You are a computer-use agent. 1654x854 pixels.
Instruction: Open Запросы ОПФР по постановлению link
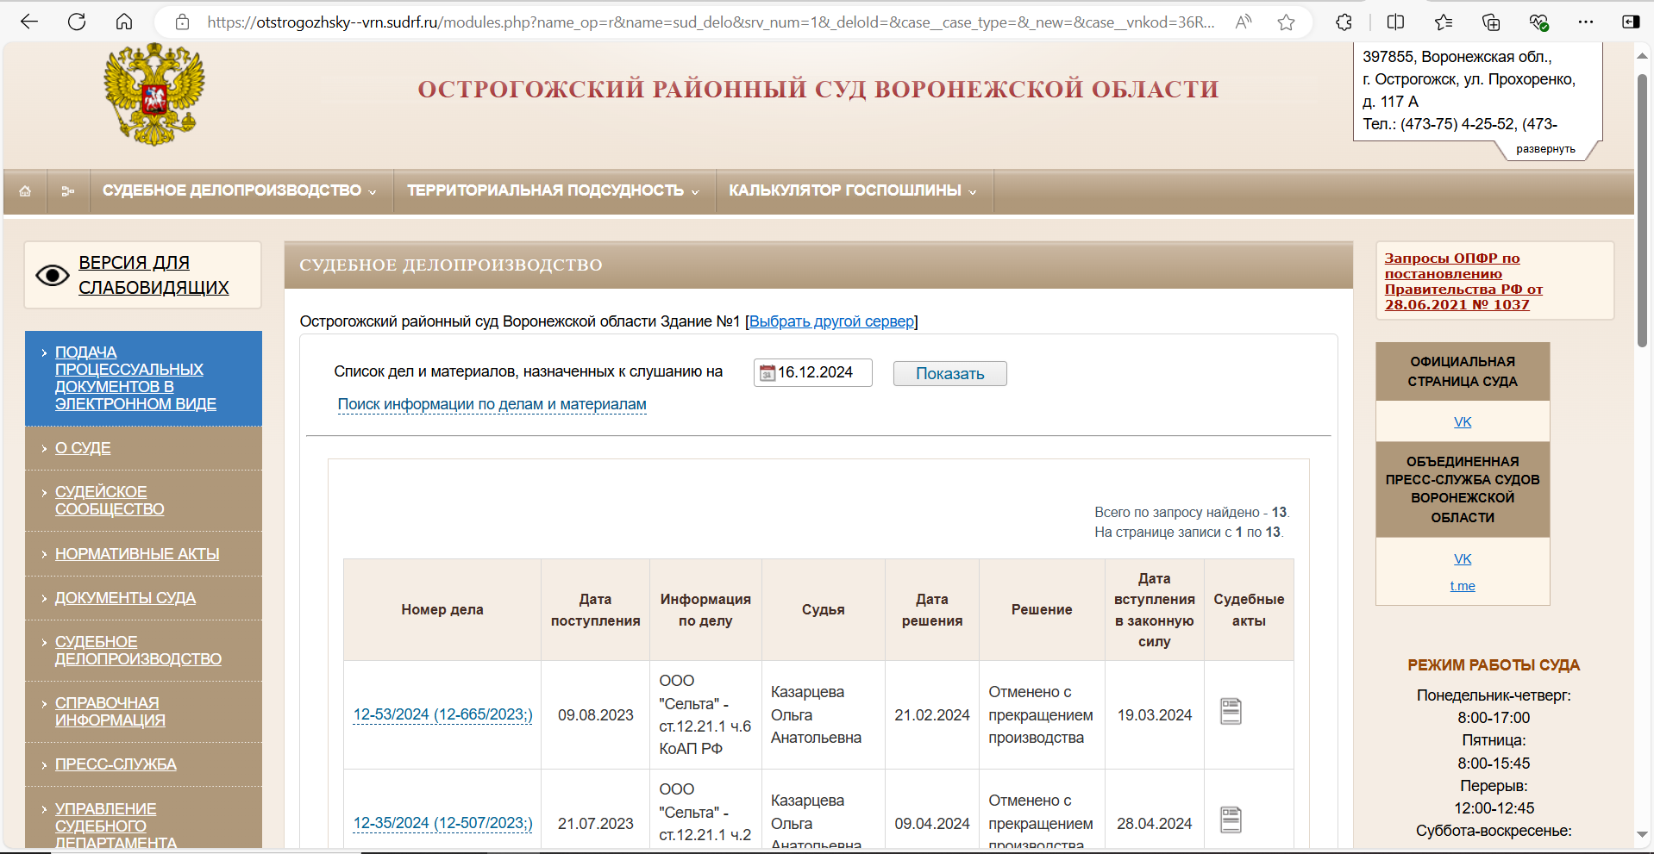point(1463,281)
